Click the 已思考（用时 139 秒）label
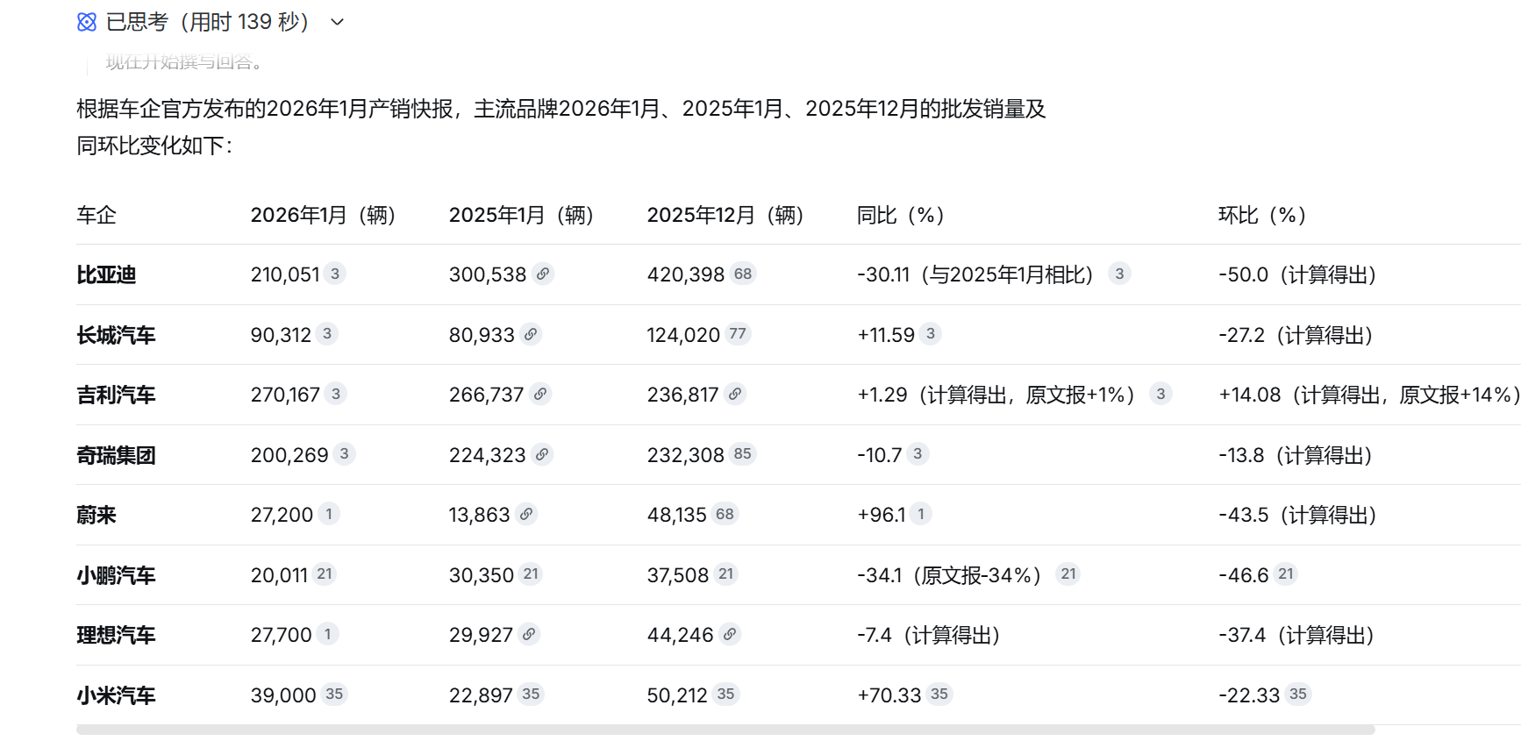This screenshot has width=1521, height=755. [x=207, y=23]
